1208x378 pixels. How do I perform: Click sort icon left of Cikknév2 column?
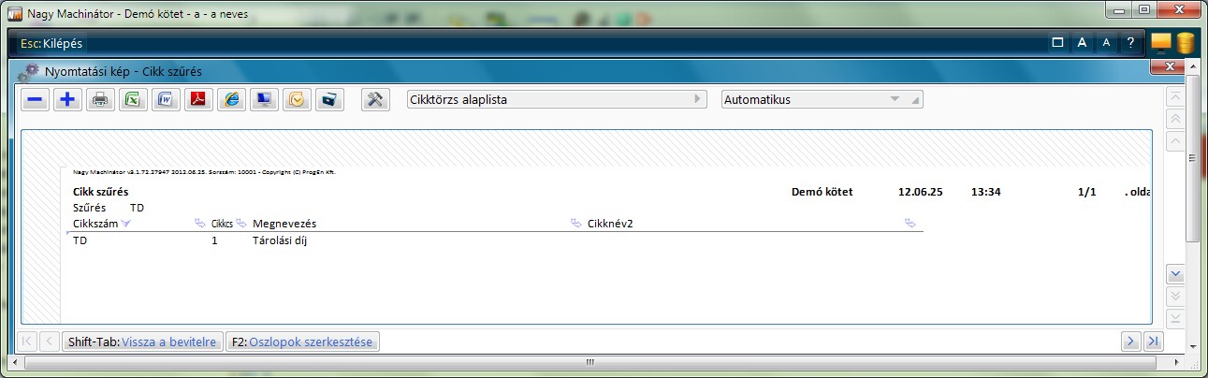[x=576, y=224]
